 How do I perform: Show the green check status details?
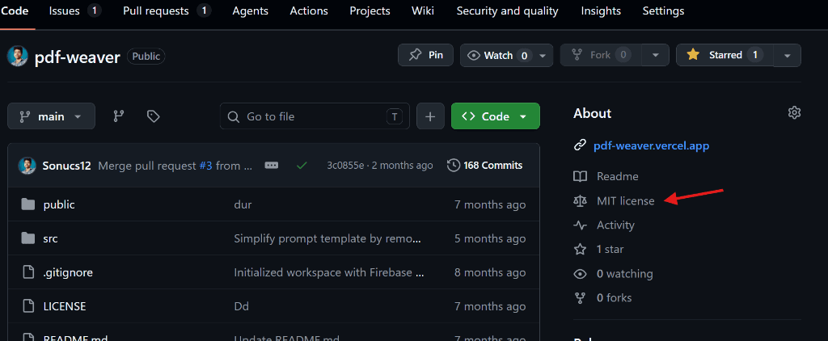pos(302,165)
